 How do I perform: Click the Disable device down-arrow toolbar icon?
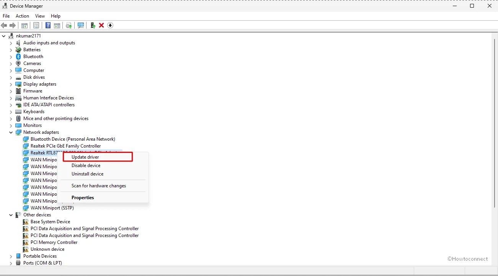(110, 25)
